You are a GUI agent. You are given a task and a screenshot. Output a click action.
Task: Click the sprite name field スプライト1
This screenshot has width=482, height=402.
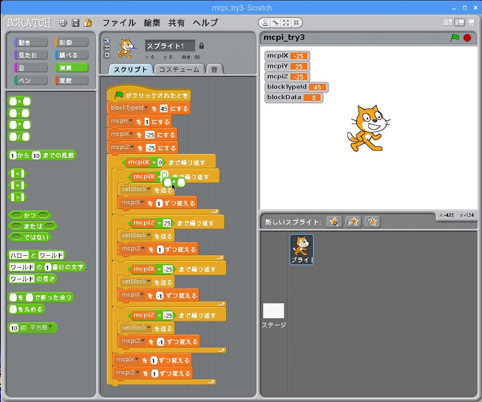point(170,46)
